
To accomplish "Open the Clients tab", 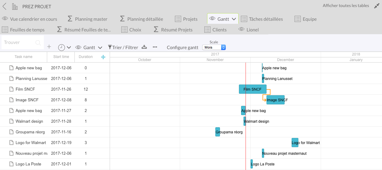I will [216, 30].
